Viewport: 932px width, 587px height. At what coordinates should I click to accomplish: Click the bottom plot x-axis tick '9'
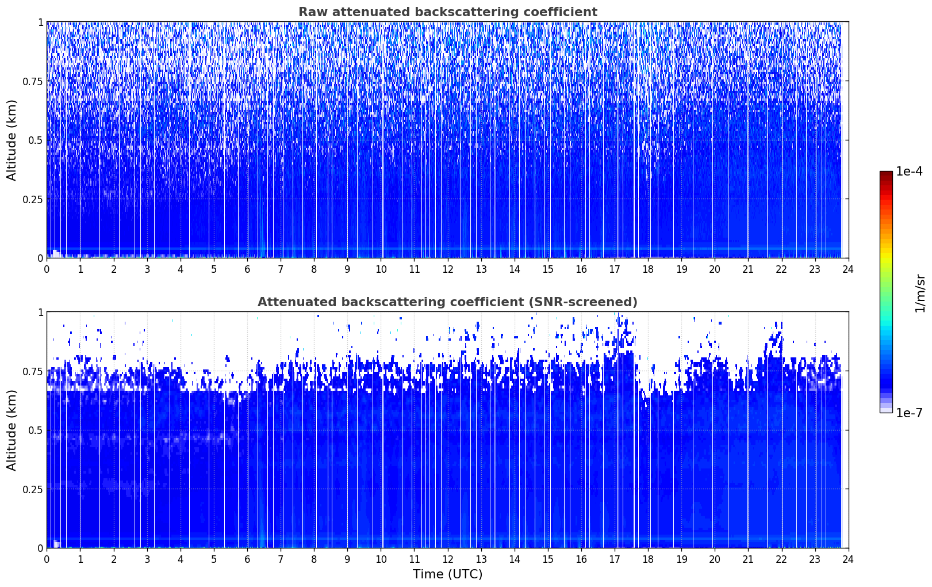tap(347, 559)
